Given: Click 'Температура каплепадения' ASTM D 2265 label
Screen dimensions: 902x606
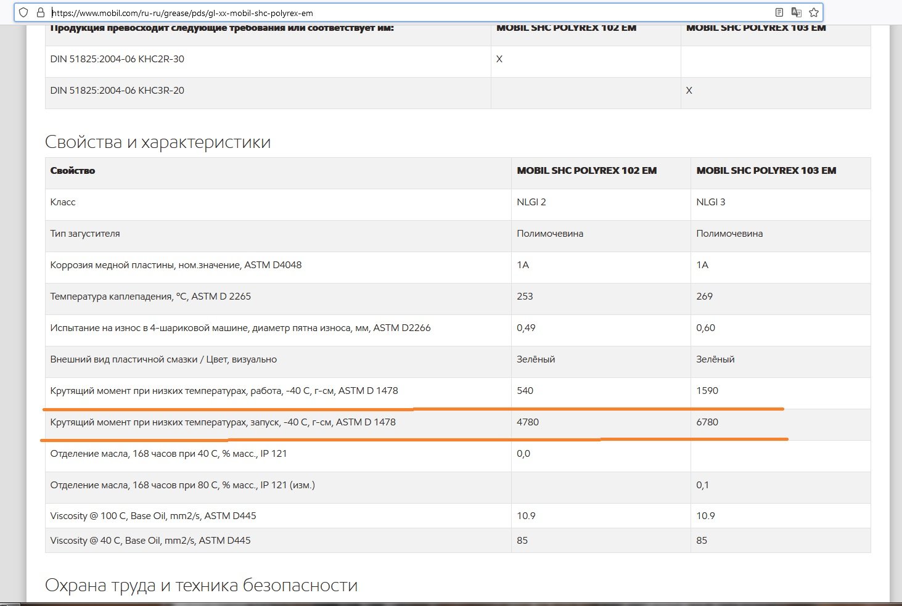Looking at the screenshot, I should coord(150,297).
